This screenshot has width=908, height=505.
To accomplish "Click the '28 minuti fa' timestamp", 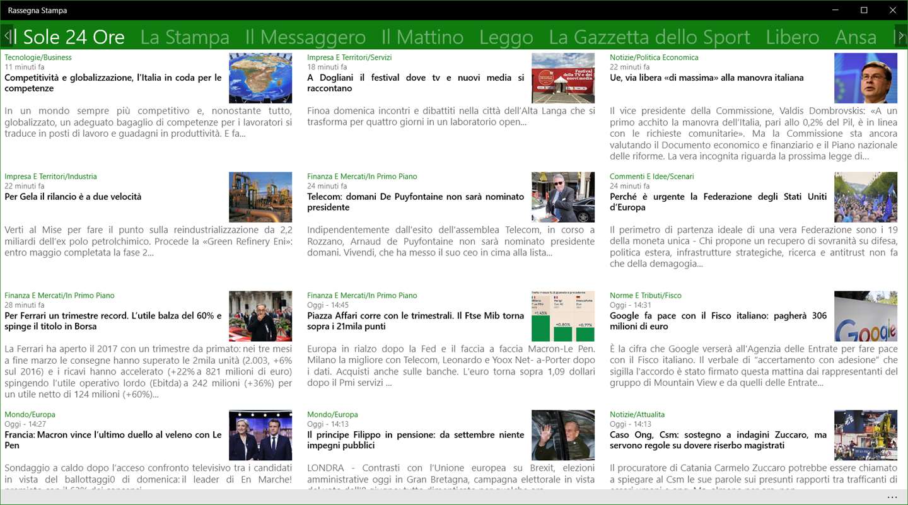I will (x=24, y=305).
